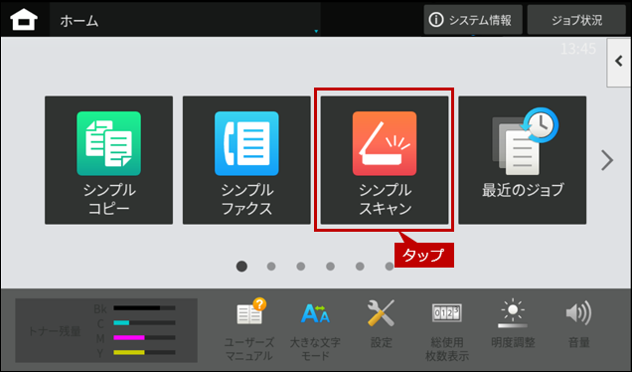The height and width of the screenshot is (372, 632).
Task: Click the home house icon
Action: tap(24, 20)
